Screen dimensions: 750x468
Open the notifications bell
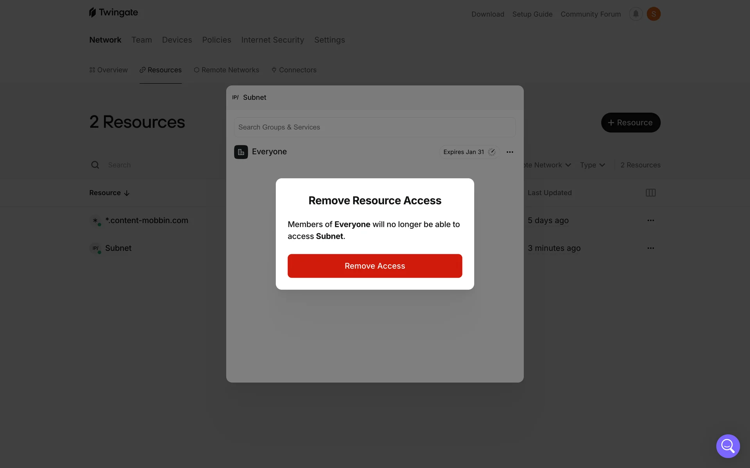pos(636,14)
